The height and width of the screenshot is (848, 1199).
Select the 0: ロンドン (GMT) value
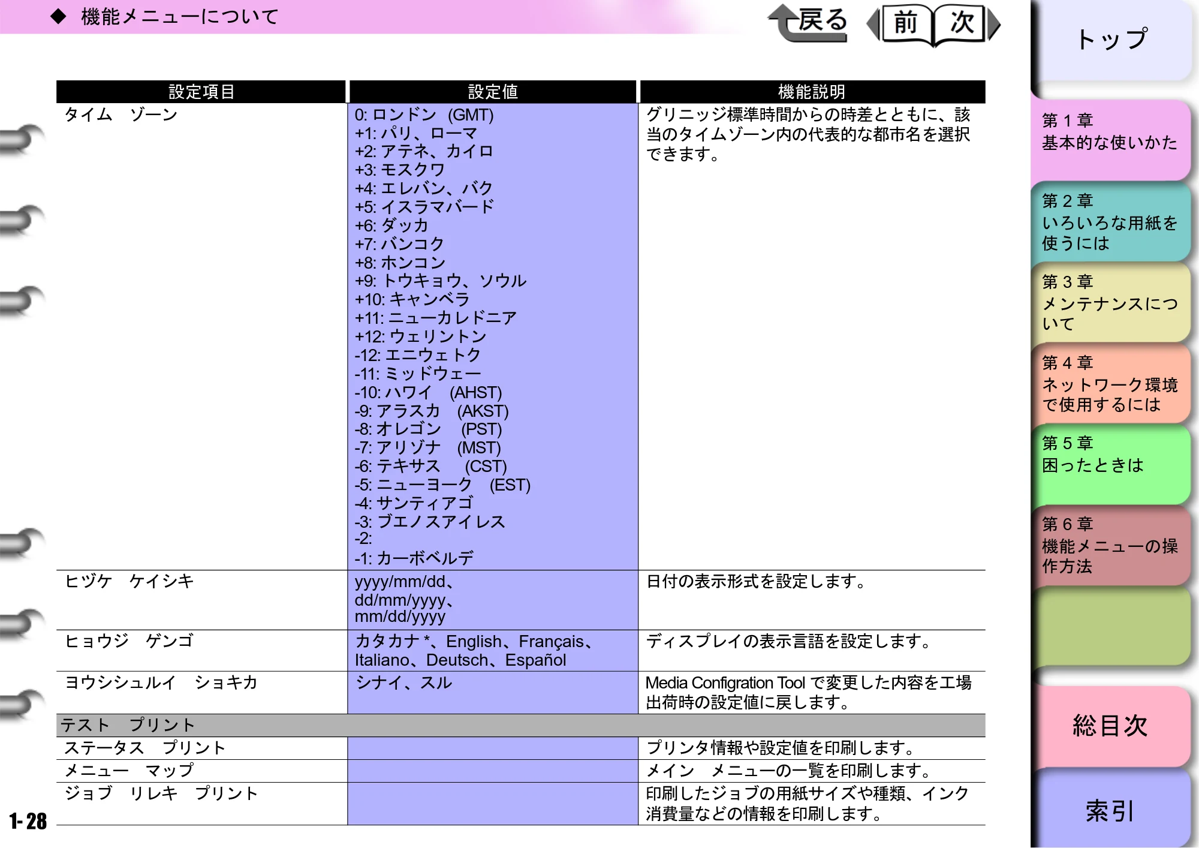tap(424, 115)
